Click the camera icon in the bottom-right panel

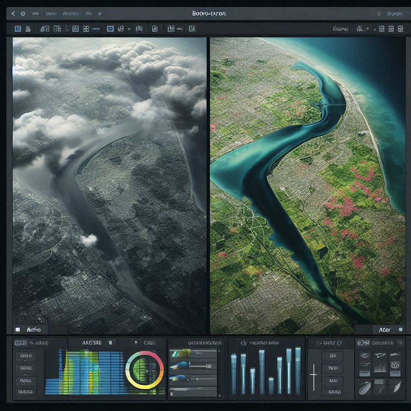(395, 365)
